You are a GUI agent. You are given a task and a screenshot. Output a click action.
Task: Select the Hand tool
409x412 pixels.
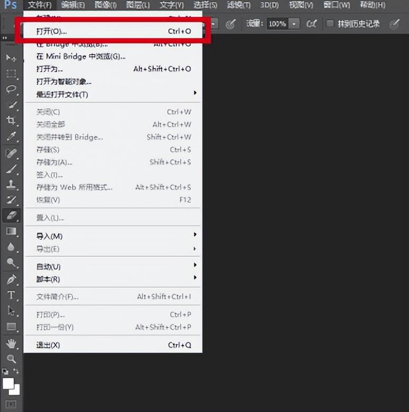coord(11,344)
